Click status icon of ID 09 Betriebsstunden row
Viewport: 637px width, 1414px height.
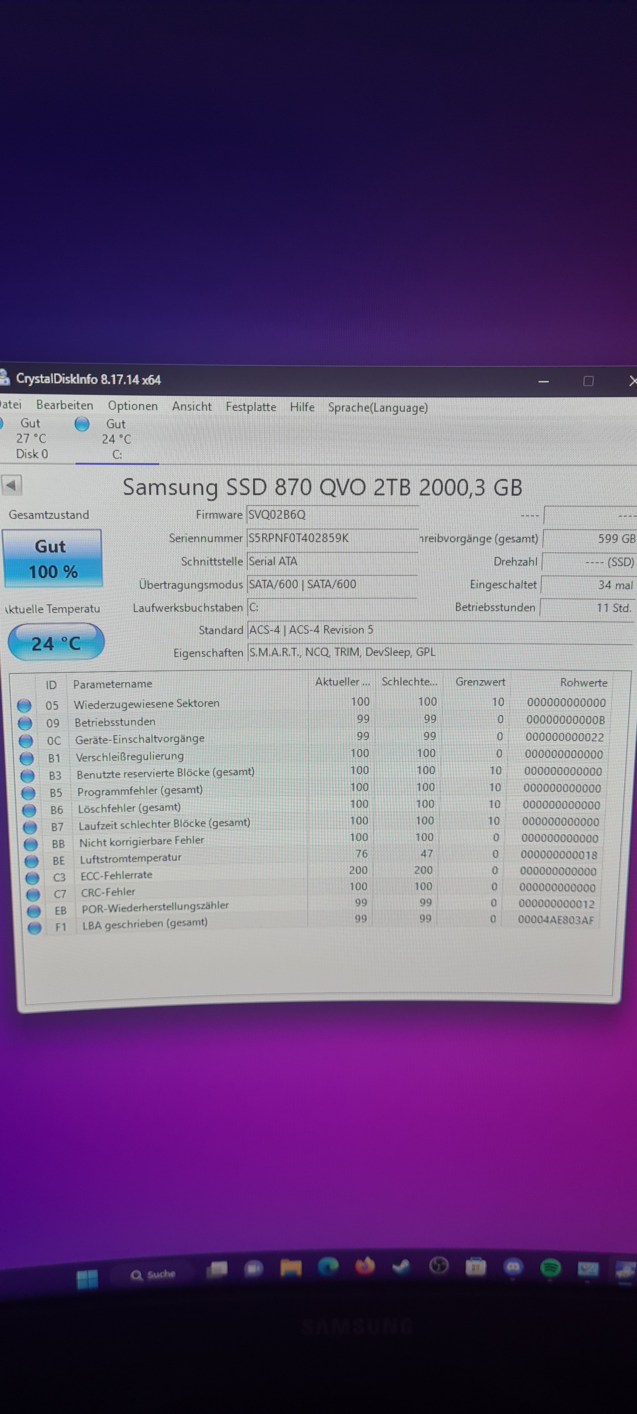pyautogui.click(x=25, y=723)
